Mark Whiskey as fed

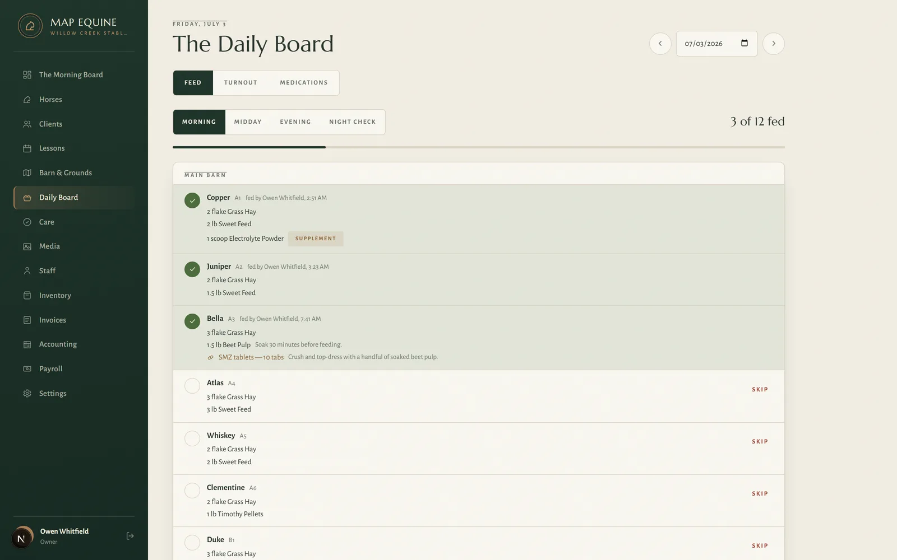point(192,438)
